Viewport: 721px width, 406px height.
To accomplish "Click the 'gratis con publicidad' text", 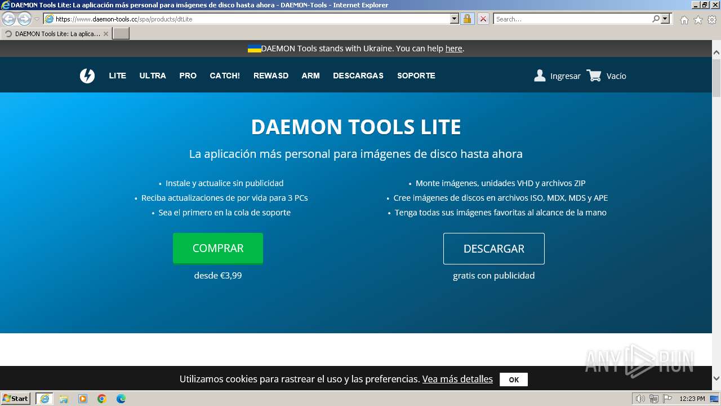I will coord(494,276).
